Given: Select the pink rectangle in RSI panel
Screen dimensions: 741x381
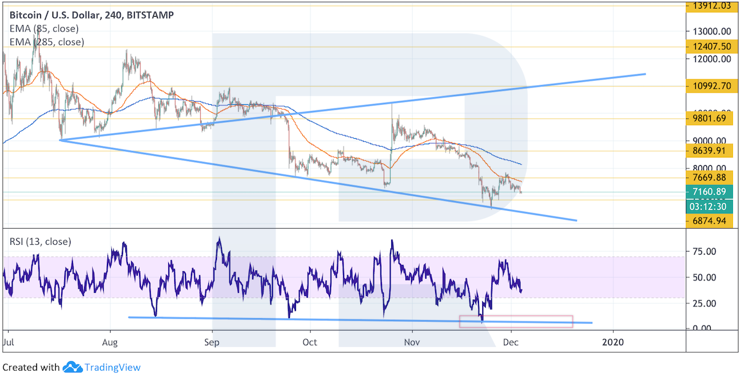Looking at the screenshot, I should (516, 321).
